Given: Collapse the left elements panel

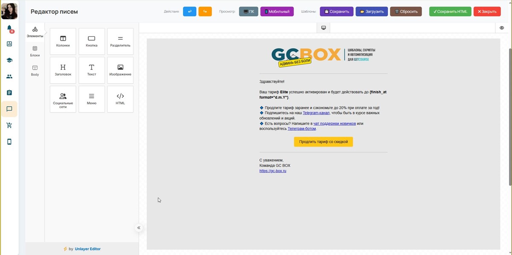Looking at the screenshot, I should (139, 228).
